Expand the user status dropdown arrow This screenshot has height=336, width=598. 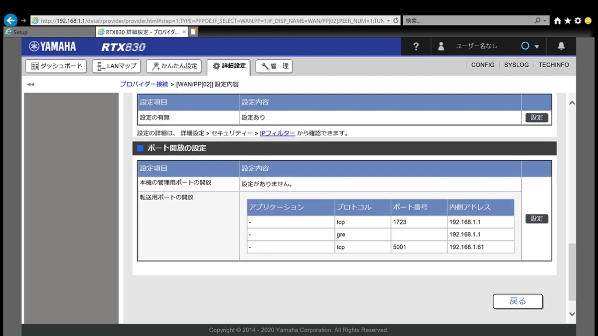coord(537,47)
